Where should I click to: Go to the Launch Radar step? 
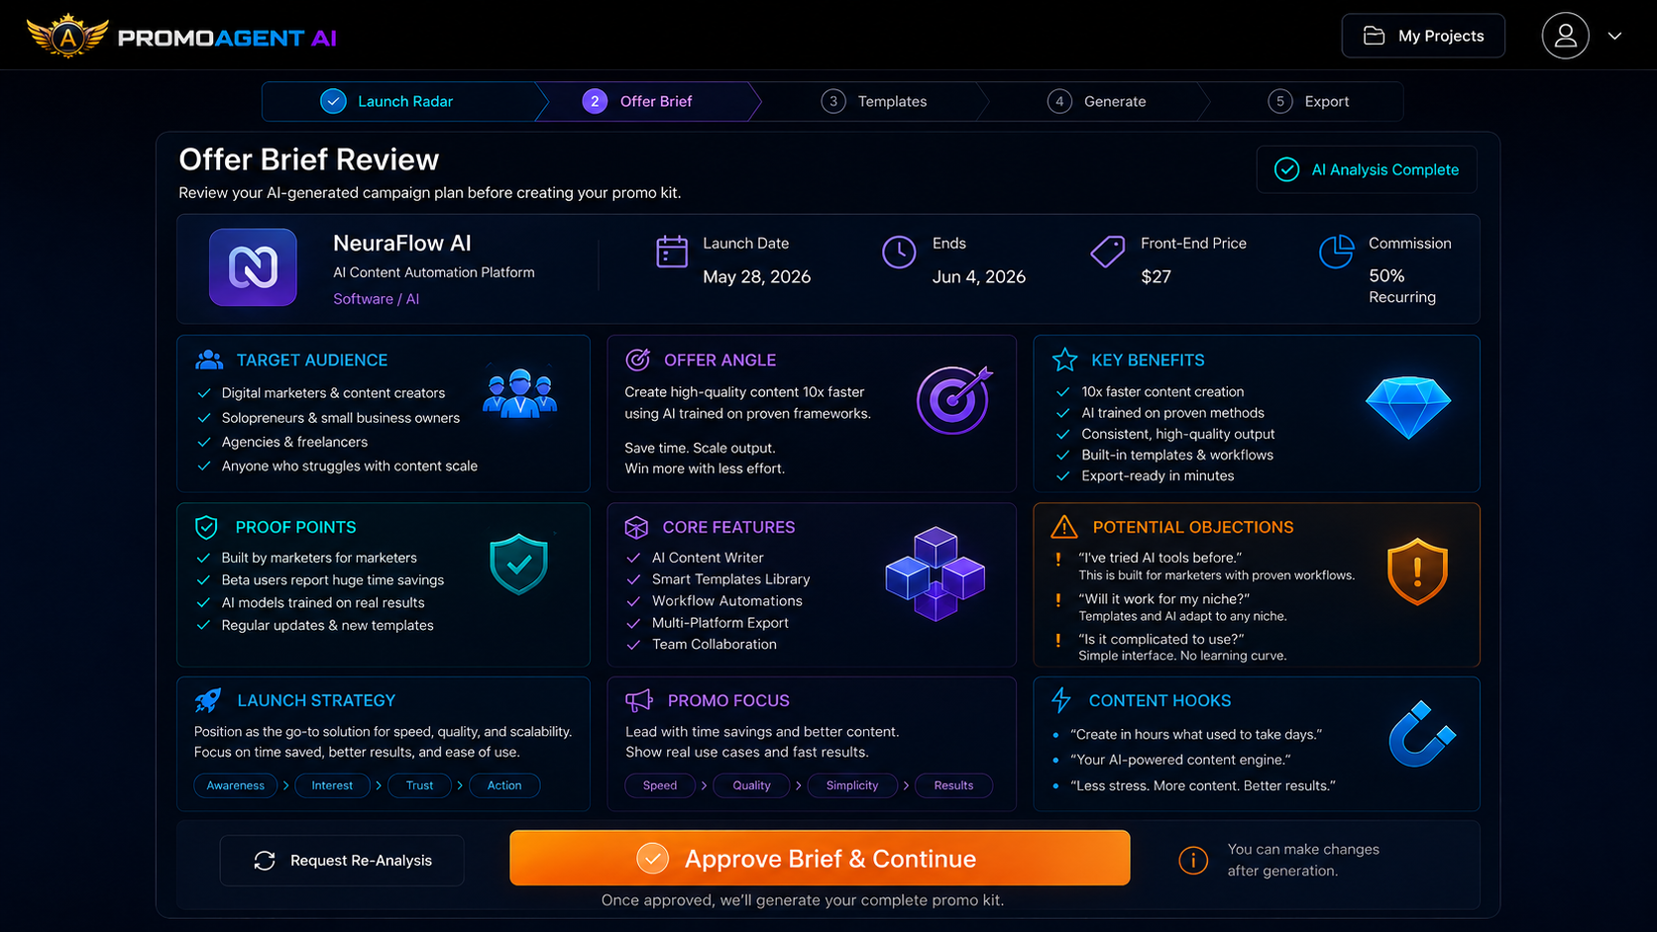coord(387,101)
